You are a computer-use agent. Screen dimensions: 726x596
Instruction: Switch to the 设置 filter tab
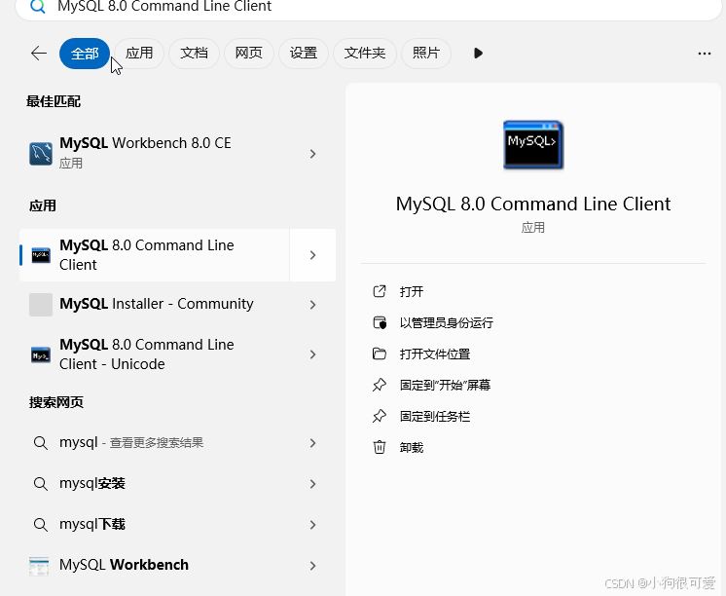304,54
